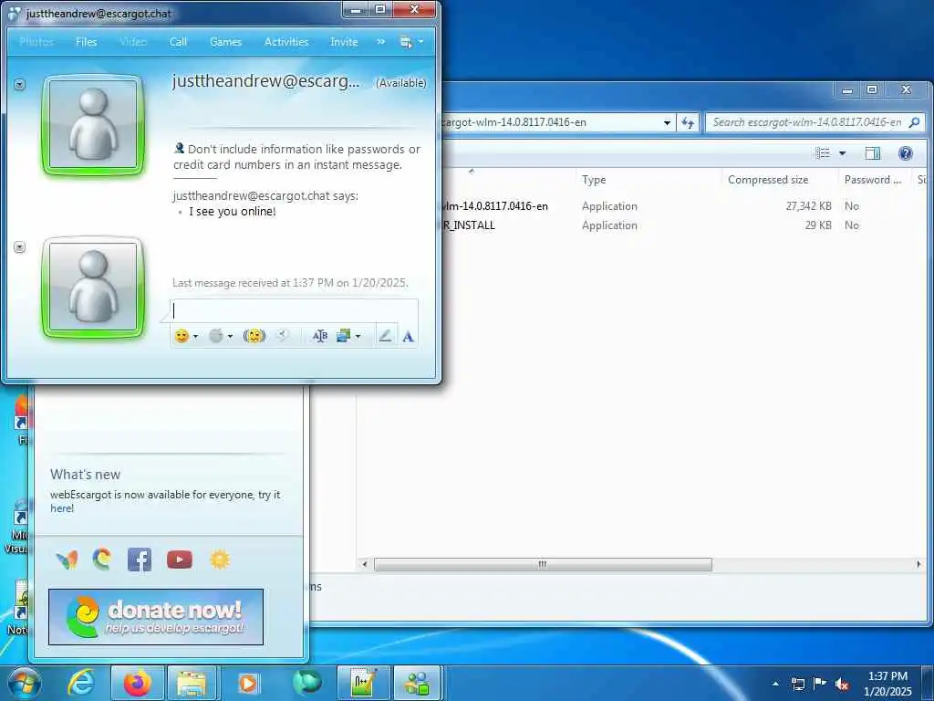Click the search magnifier in Explorer window

click(x=914, y=122)
